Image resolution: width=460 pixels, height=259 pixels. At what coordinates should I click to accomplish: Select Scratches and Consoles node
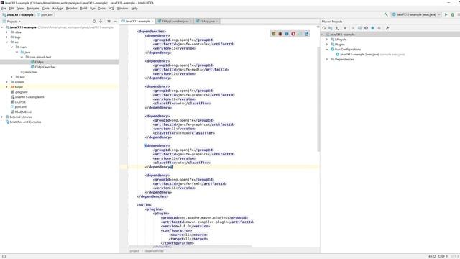tap(24, 122)
